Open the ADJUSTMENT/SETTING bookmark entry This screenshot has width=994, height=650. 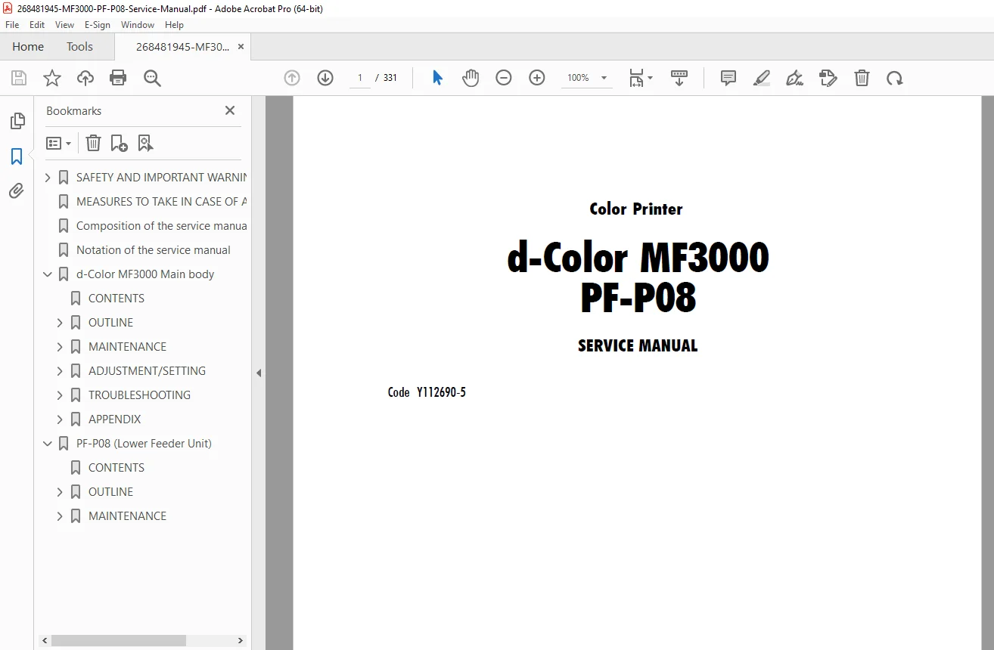click(147, 371)
